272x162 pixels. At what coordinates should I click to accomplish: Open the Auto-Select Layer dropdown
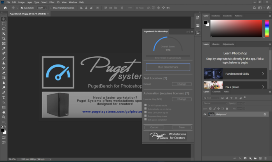tap(42, 8)
